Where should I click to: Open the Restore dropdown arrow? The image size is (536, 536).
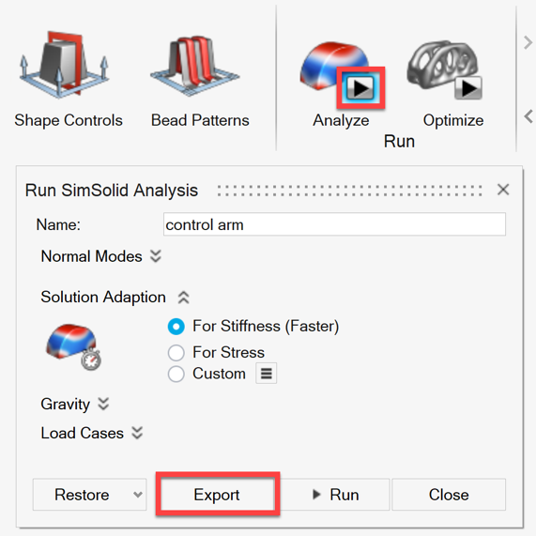(138, 495)
